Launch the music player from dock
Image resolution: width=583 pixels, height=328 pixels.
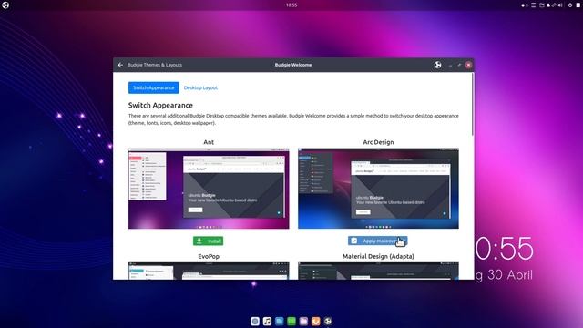pos(267,321)
